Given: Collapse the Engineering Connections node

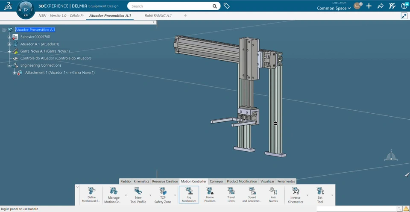Looking at the screenshot, I should click(x=9, y=65).
